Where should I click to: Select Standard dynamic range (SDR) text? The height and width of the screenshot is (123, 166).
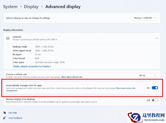pos(50,62)
